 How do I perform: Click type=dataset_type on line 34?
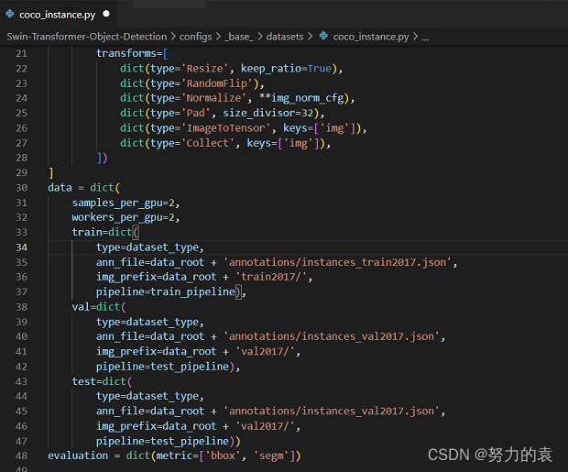click(147, 247)
